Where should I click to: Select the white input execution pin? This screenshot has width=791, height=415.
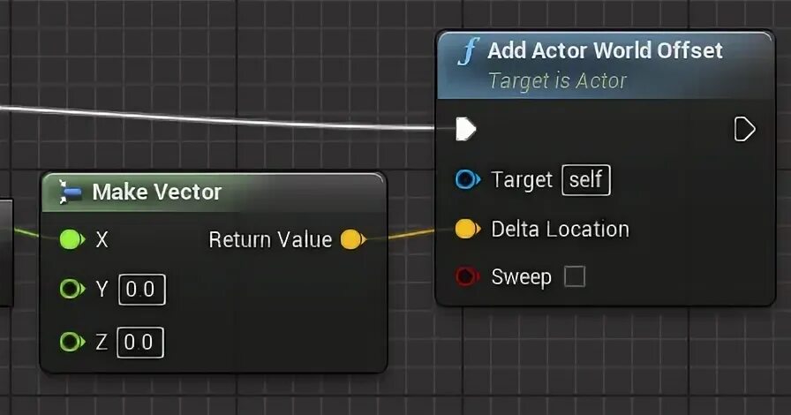[465, 129]
